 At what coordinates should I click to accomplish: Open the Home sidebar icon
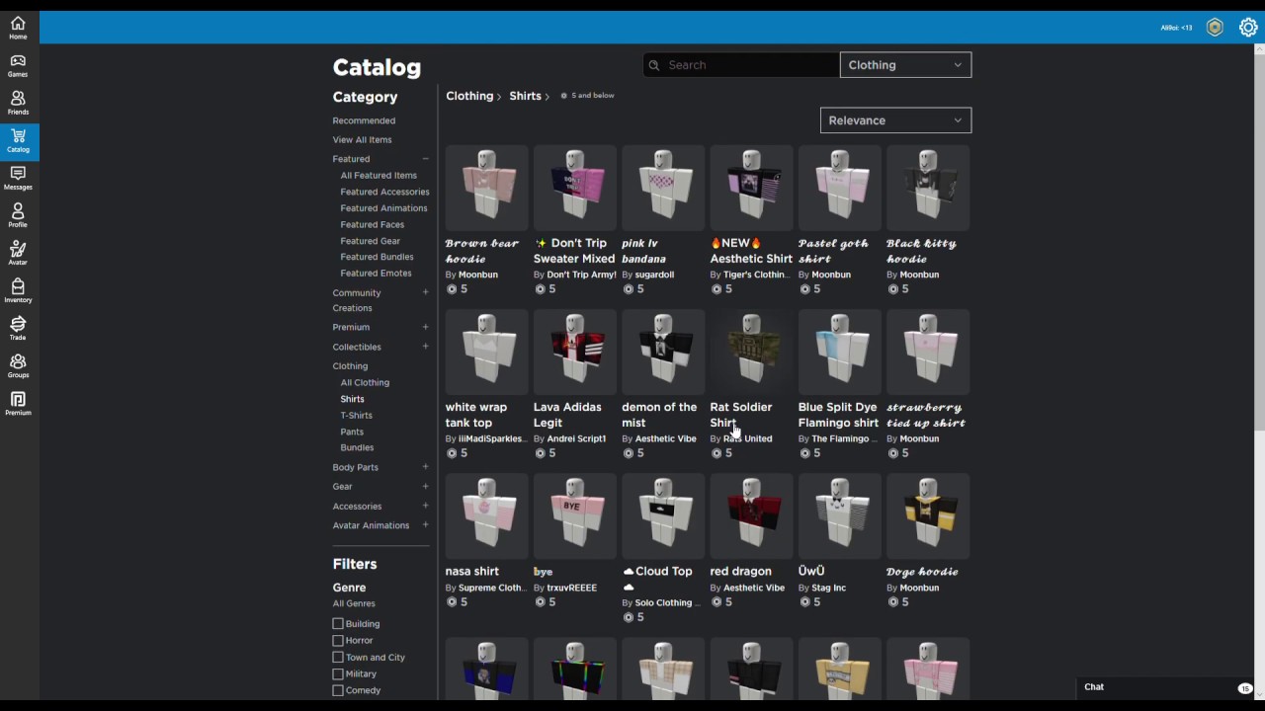[x=18, y=28]
